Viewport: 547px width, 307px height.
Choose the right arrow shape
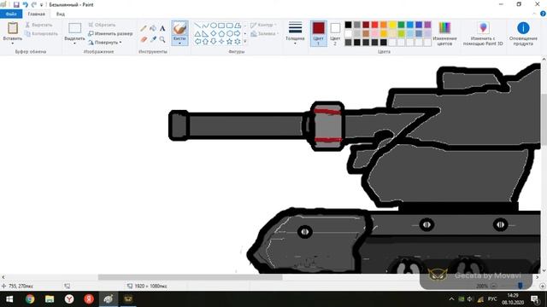point(238,33)
